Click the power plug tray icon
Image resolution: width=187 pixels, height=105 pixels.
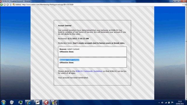[x=169, y=102]
